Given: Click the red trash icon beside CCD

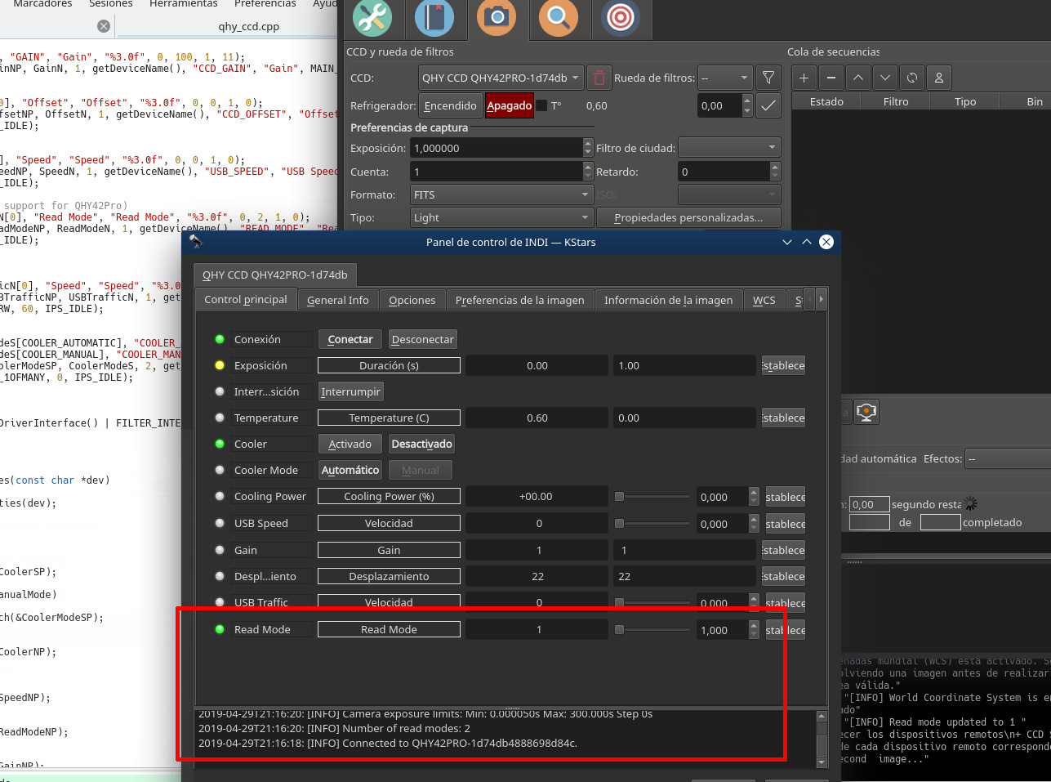Looking at the screenshot, I should [599, 78].
